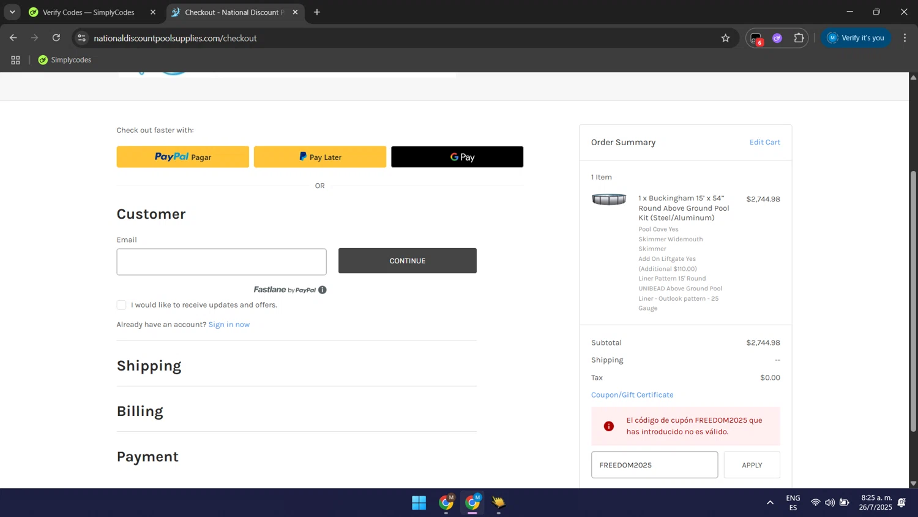Click the Verify it's you profile button
Viewport: 918px width, 517px height.
[x=856, y=38]
